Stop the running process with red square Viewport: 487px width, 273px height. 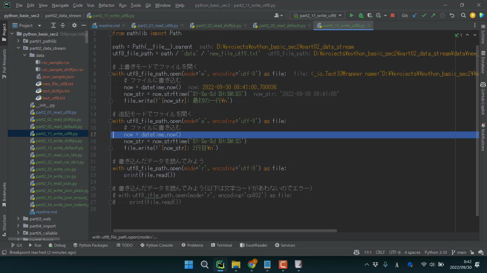392,16
